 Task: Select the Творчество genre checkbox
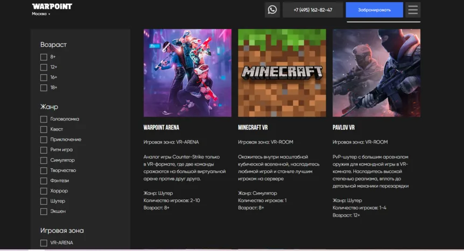coord(44,170)
